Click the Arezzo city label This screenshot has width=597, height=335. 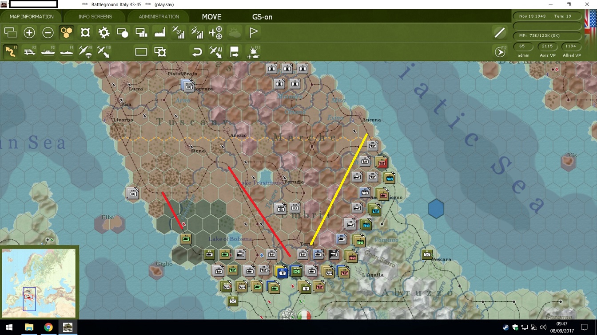pos(238,135)
